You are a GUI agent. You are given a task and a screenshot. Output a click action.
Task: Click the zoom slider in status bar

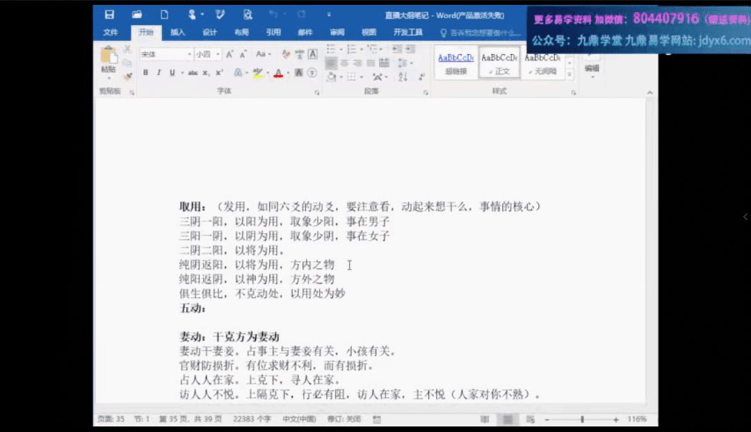[582, 419]
